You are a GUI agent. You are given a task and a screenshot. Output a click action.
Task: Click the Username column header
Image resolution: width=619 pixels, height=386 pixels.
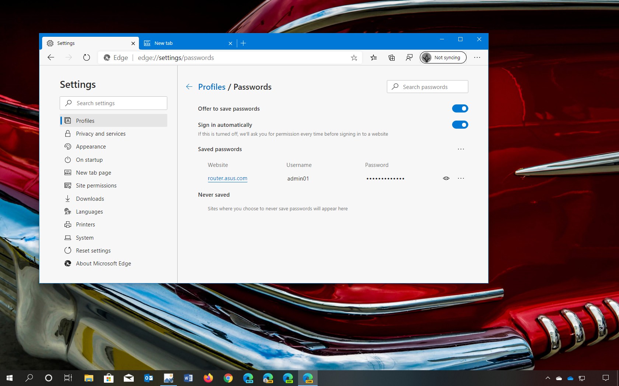[x=299, y=165]
